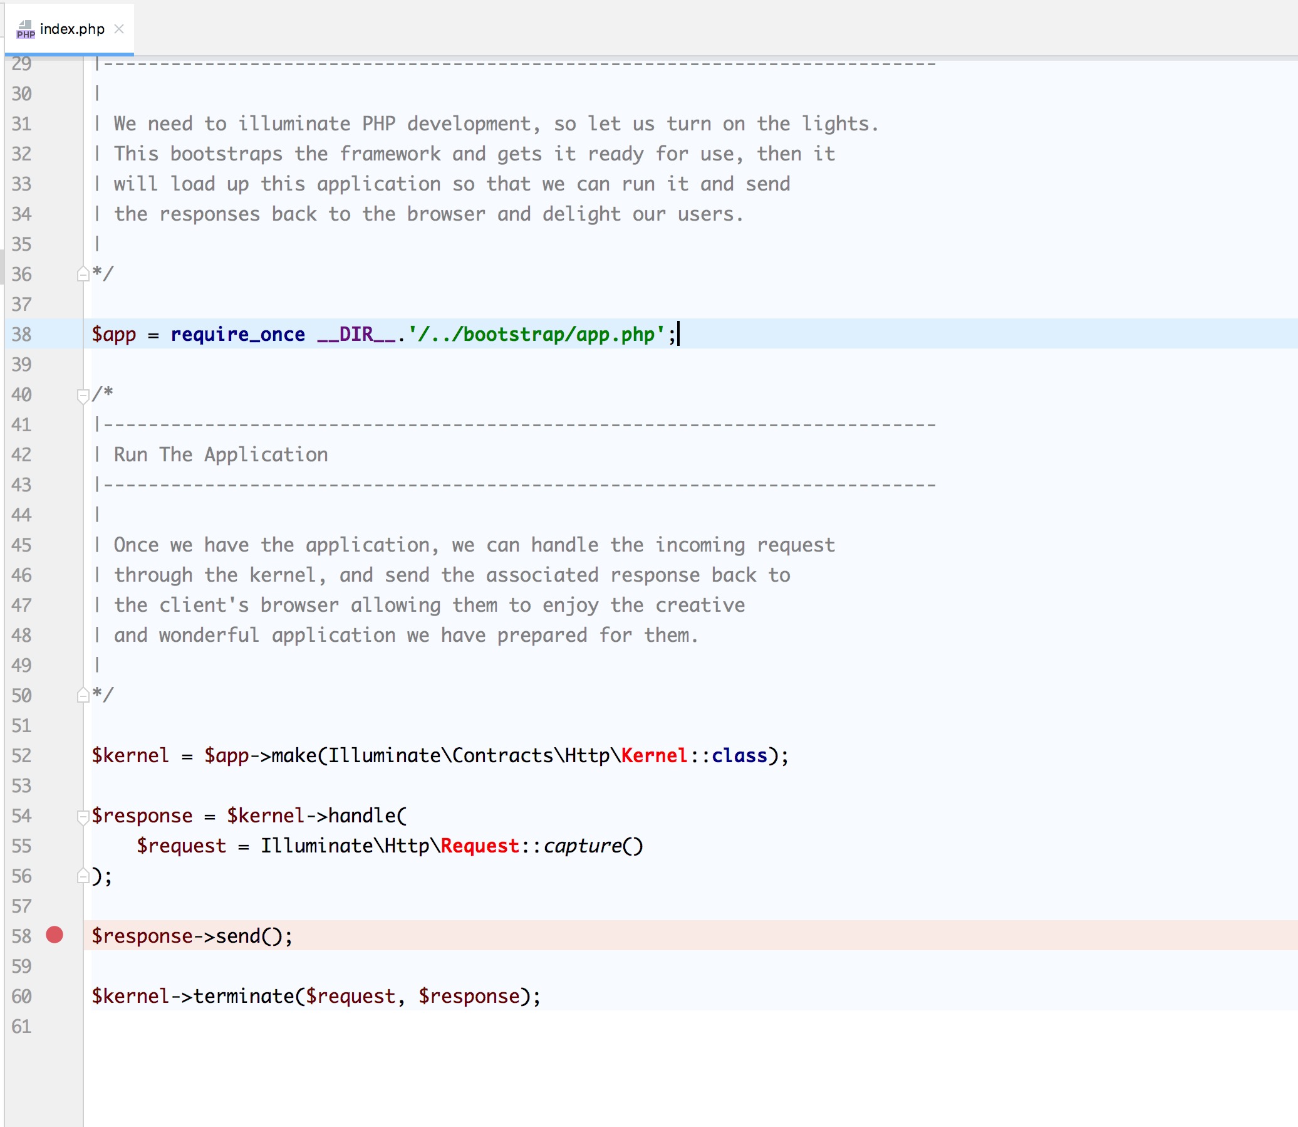Viewport: 1298px width, 1127px height.
Task: Collapse the comment block starting at line 40
Action: (x=83, y=396)
